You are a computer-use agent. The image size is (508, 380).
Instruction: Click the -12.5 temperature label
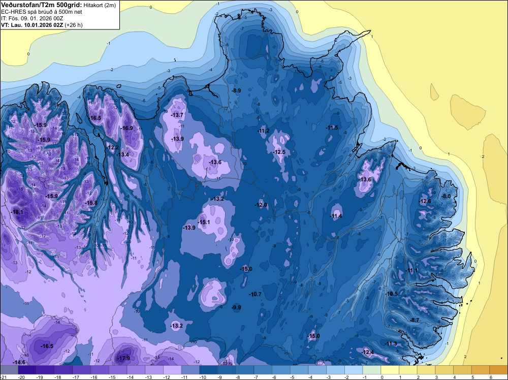tap(279, 152)
